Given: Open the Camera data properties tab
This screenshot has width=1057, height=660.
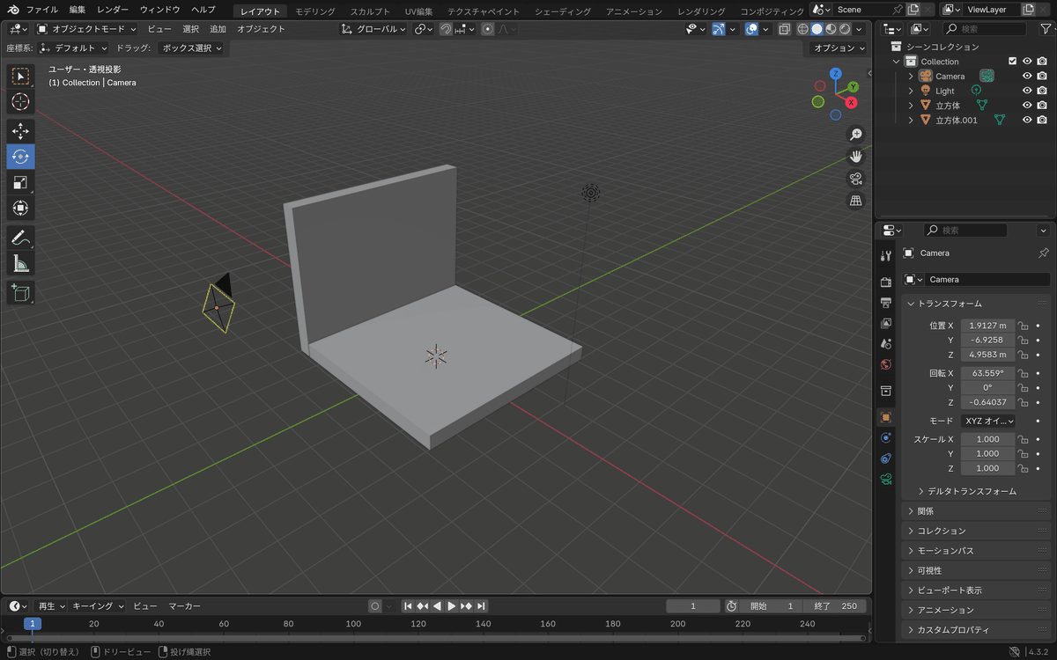Looking at the screenshot, I should click(886, 478).
